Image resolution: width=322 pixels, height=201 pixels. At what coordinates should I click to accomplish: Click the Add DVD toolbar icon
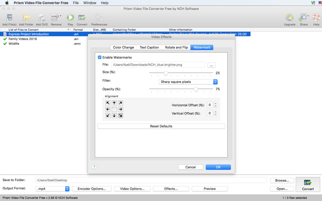click(42, 18)
